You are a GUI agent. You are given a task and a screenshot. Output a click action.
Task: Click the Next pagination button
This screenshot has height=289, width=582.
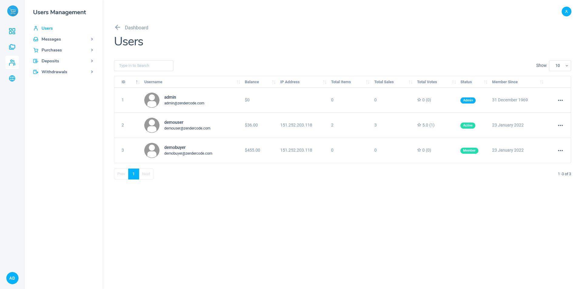[146, 174]
